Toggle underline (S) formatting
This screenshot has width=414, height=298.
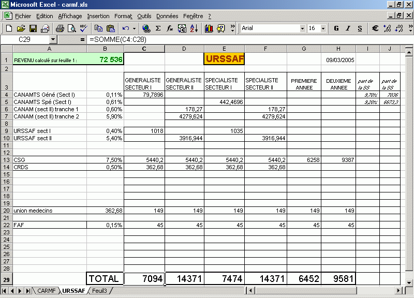click(360, 28)
